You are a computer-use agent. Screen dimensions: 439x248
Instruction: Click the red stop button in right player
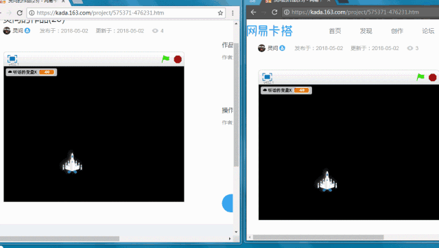(x=433, y=77)
